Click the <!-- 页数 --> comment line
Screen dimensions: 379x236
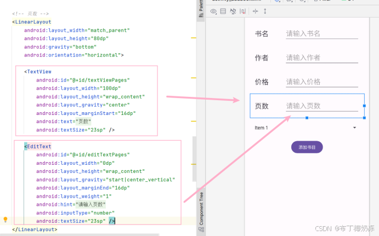[31, 14]
